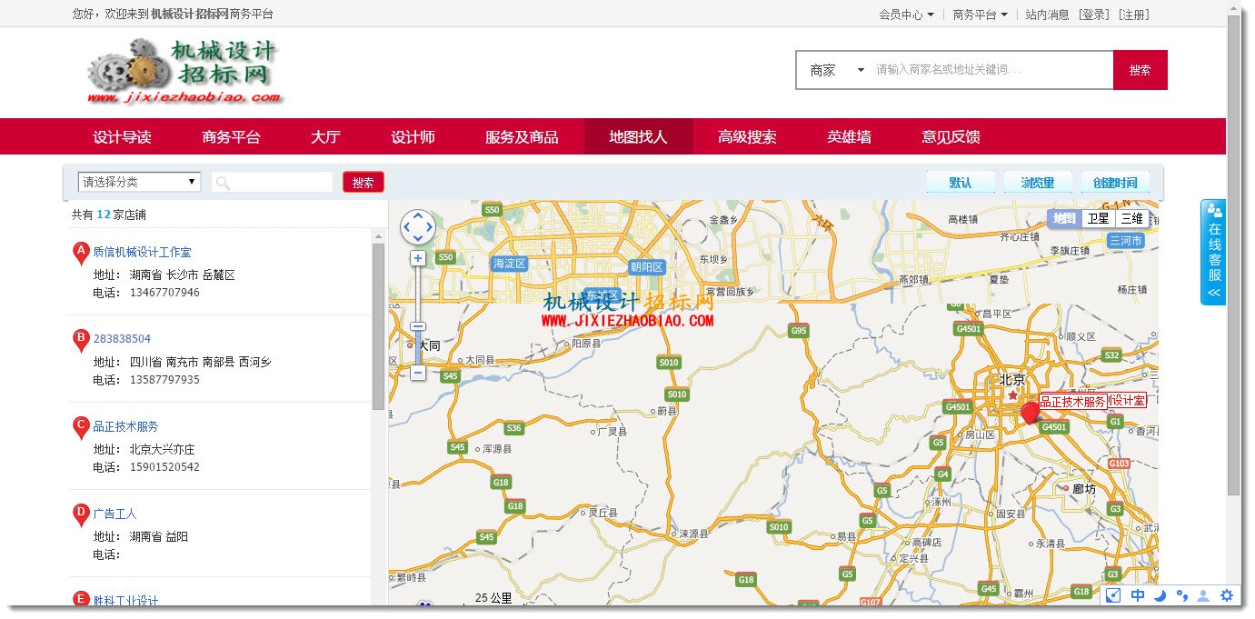Focus the shop filter text field
This screenshot has height=619, width=1255.
pyautogui.click(x=272, y=183)
